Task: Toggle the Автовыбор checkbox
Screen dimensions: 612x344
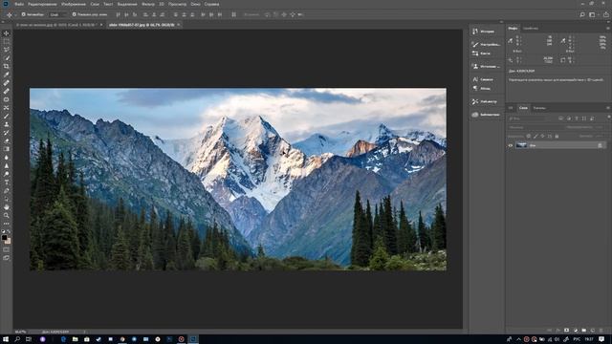Action: click(23, 14)
